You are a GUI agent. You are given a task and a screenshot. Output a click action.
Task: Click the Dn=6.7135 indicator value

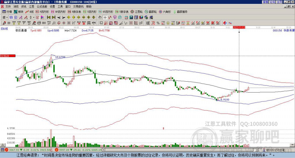coord(88,30)
